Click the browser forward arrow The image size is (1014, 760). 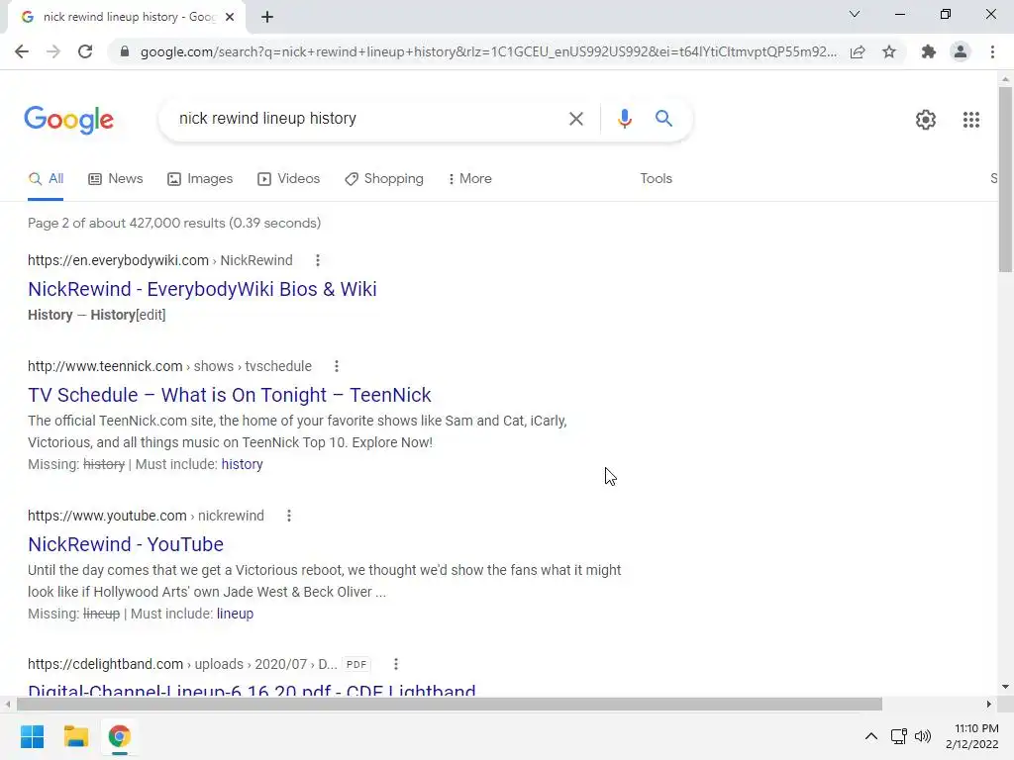click(53, 51)
